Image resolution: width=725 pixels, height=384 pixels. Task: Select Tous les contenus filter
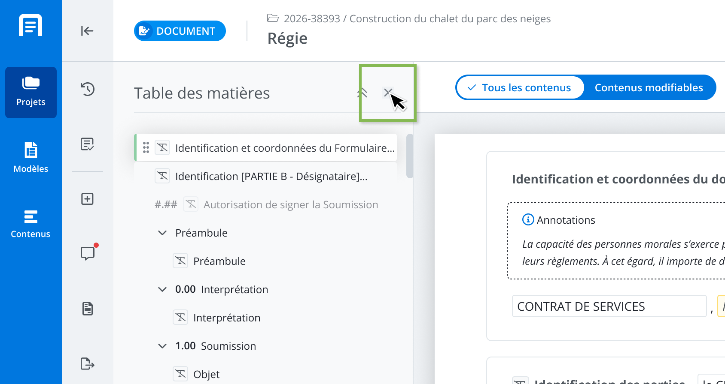(520, 87)
